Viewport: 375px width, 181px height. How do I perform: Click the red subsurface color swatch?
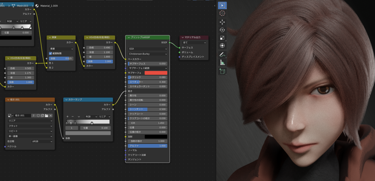pos(156,73)
